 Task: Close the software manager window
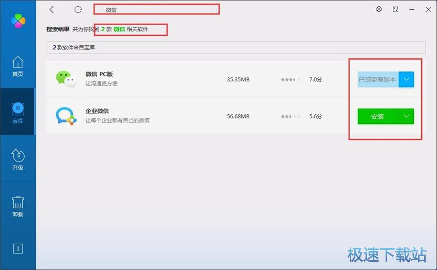point(428,9)
